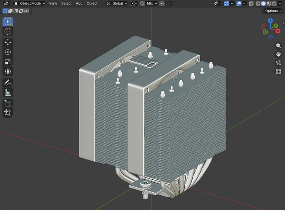Toggle X-Ray mode
The height and width of the screenshot is (210, 285).
tap(251, 3)
